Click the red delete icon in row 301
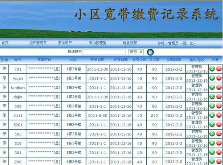This screenshot has width=223, height=165. pyautogui.click(x=219, y=152)
